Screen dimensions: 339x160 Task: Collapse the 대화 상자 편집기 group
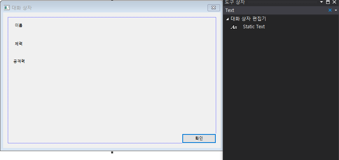pos(227,19)
